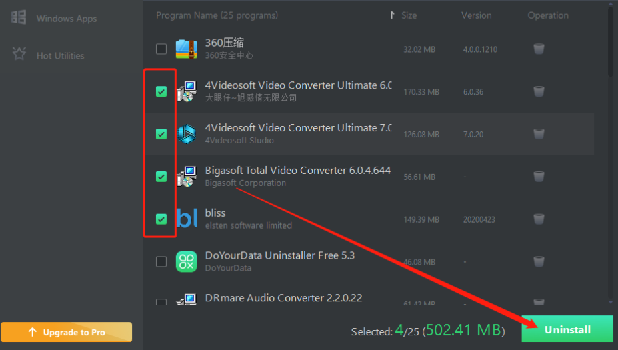Click size value 126.08 MB
This screenshot has width=618, height=350.
click(421, 135)
